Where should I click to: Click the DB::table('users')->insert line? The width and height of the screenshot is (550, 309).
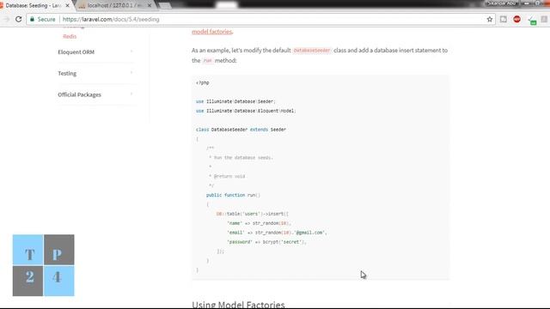pyautogui.click(x=253, y=214)
